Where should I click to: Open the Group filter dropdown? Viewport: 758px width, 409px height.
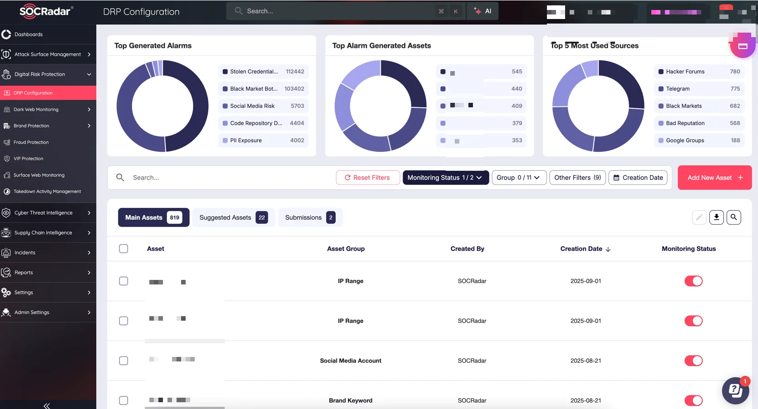[x=519, y=178]
